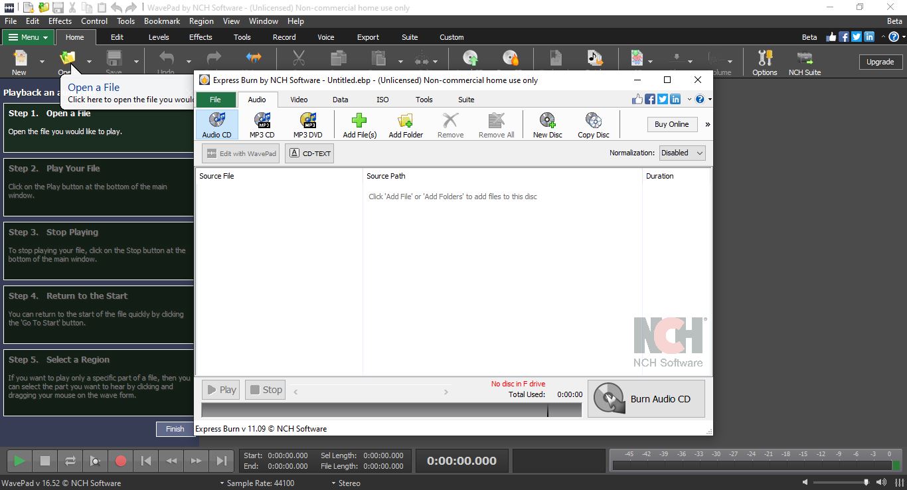Switch to the Video tab in Express Burn

pyautogui.click(x=299, y=100)
